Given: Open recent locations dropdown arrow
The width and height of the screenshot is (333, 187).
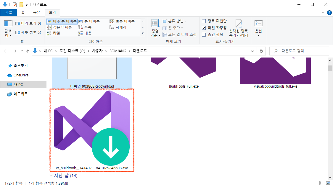Looking at the screenshot, I should pyautogui.click(x=21, y=51).
